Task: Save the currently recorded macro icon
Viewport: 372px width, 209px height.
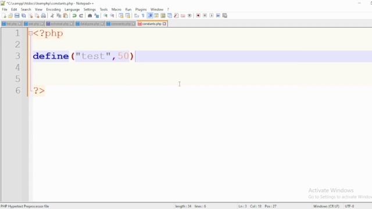Action: click(x=225, y=16)
